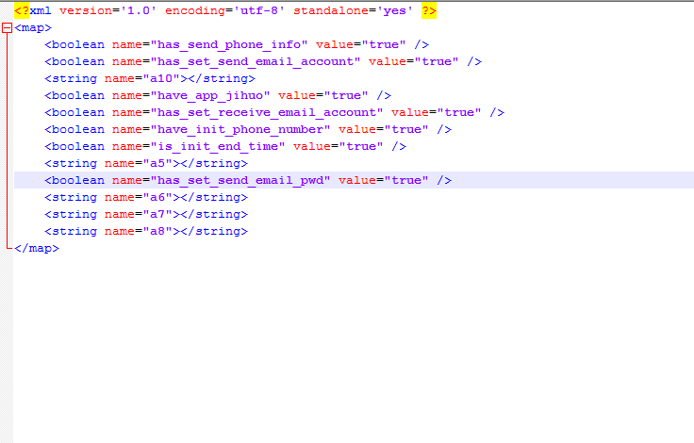This screenshot has width=694, height=443.
Task: Click the string a10 line
Action: point(150,79)
